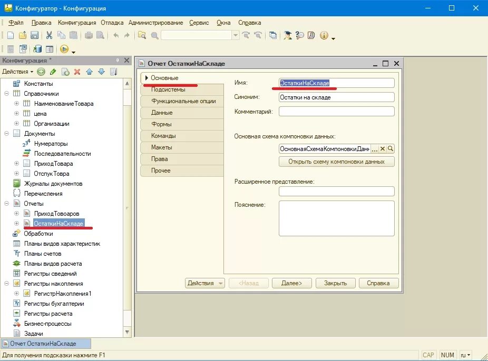
Task: Open the Администрирование menu
Action: click(155, 23)
